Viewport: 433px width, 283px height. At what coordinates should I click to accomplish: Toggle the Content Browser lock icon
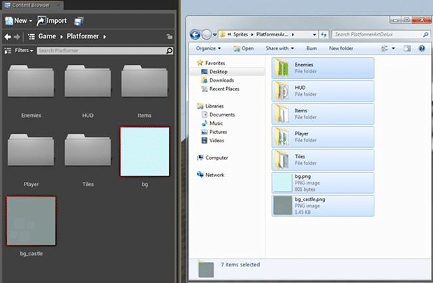click(170, 37)
